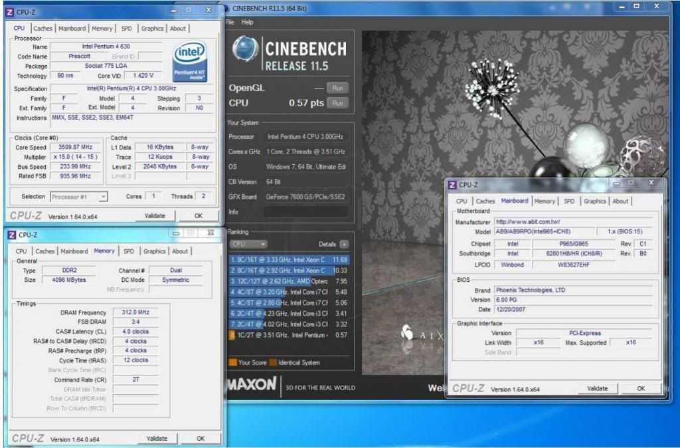Image resolution: width=680 pixels, height=448 pixels.
Task: Click the empty Info field in Cinebench
Action: (305, 211)
